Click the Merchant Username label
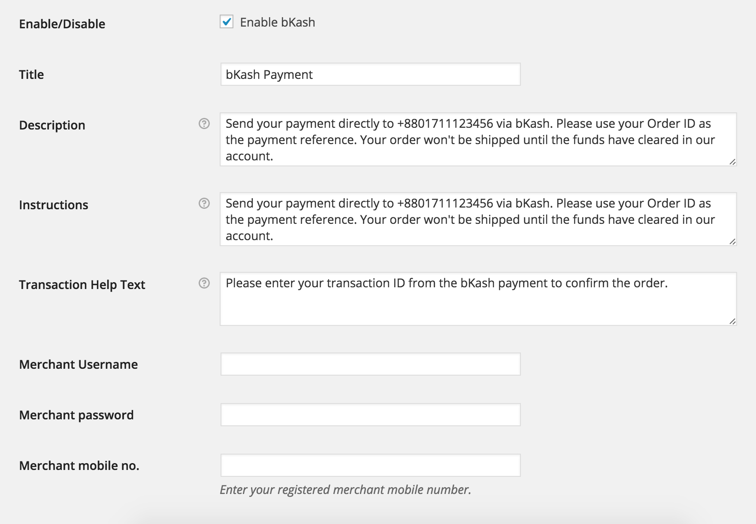756x524 pixels. [x=79, y=364]
